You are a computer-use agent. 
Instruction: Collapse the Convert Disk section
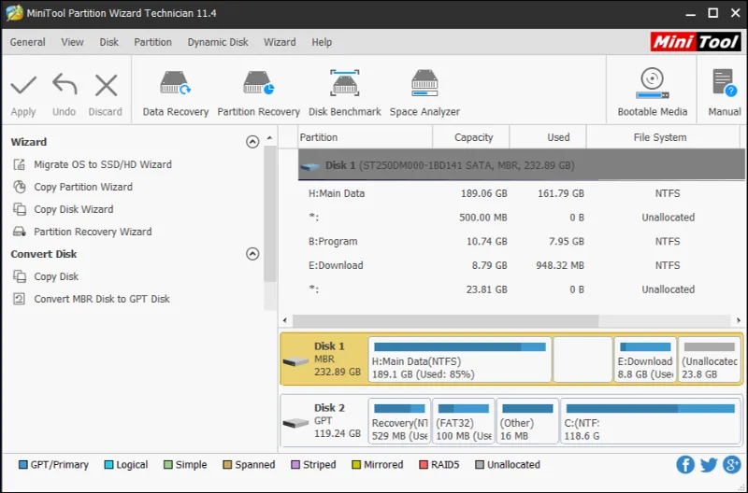252,253
